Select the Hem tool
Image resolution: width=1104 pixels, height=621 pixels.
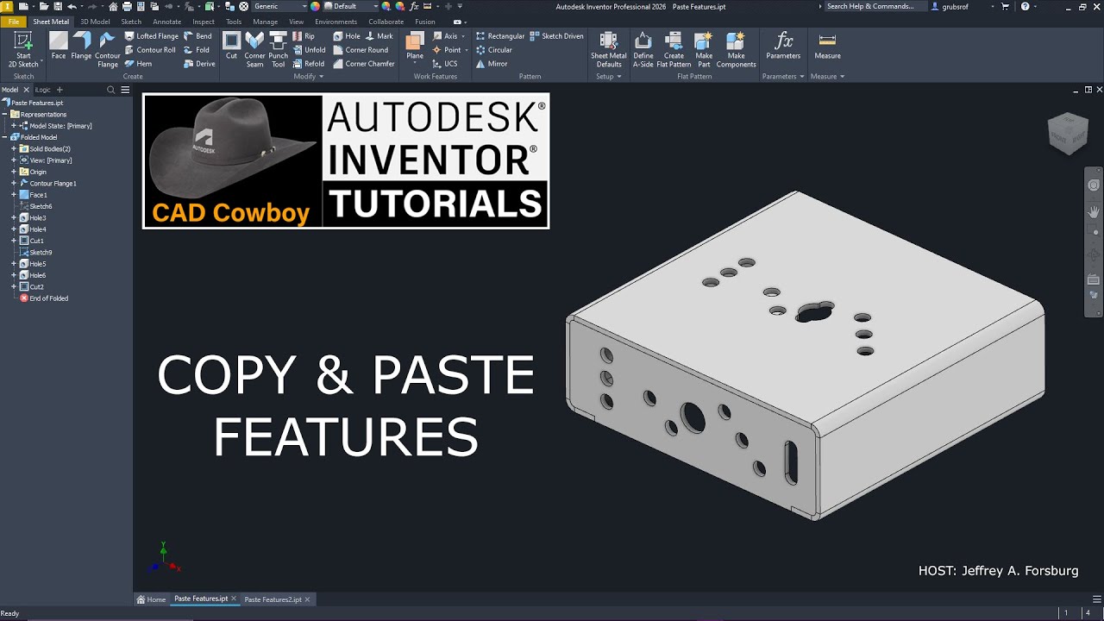click(x=138, y=64)
